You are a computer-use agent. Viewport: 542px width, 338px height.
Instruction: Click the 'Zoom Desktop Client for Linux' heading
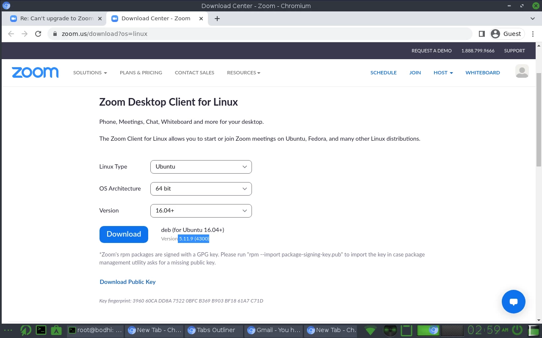(169, 102)
